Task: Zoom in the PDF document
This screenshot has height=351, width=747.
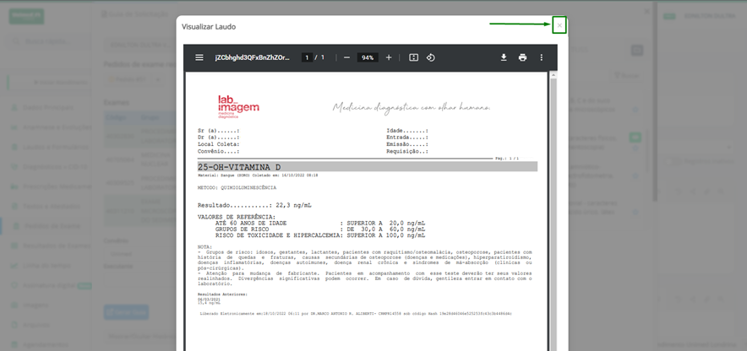Action: [389, 57]
